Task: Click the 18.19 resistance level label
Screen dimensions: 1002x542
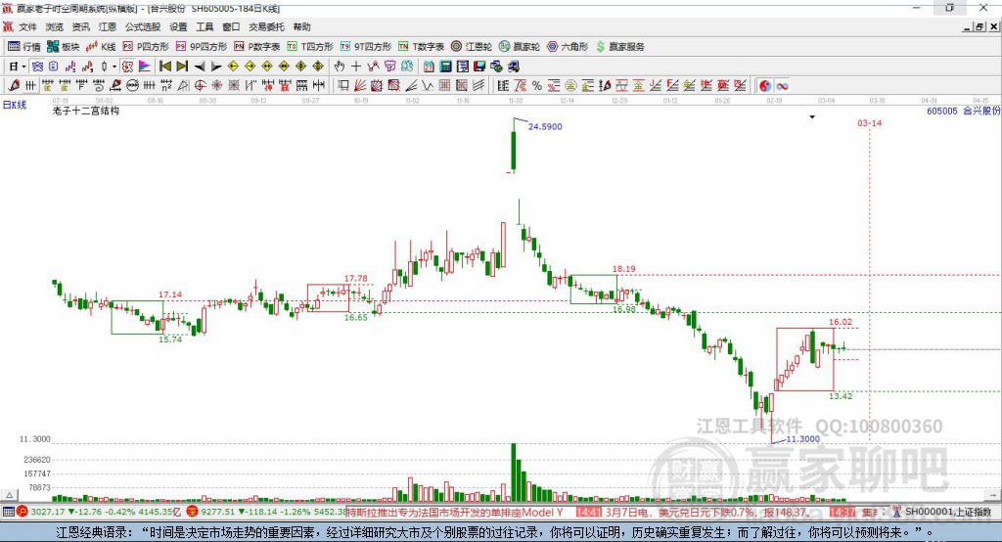Action: pyautogui.click(x=623, y=269)
